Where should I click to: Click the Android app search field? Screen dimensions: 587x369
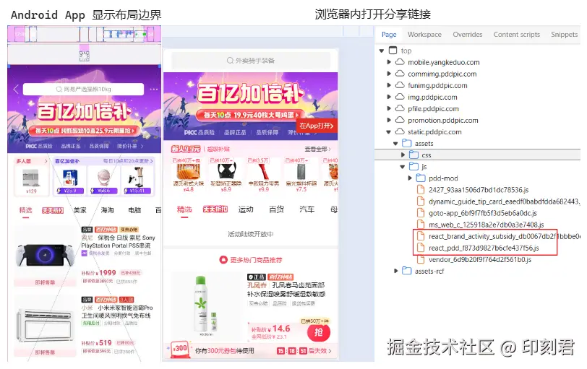[83, 90]
